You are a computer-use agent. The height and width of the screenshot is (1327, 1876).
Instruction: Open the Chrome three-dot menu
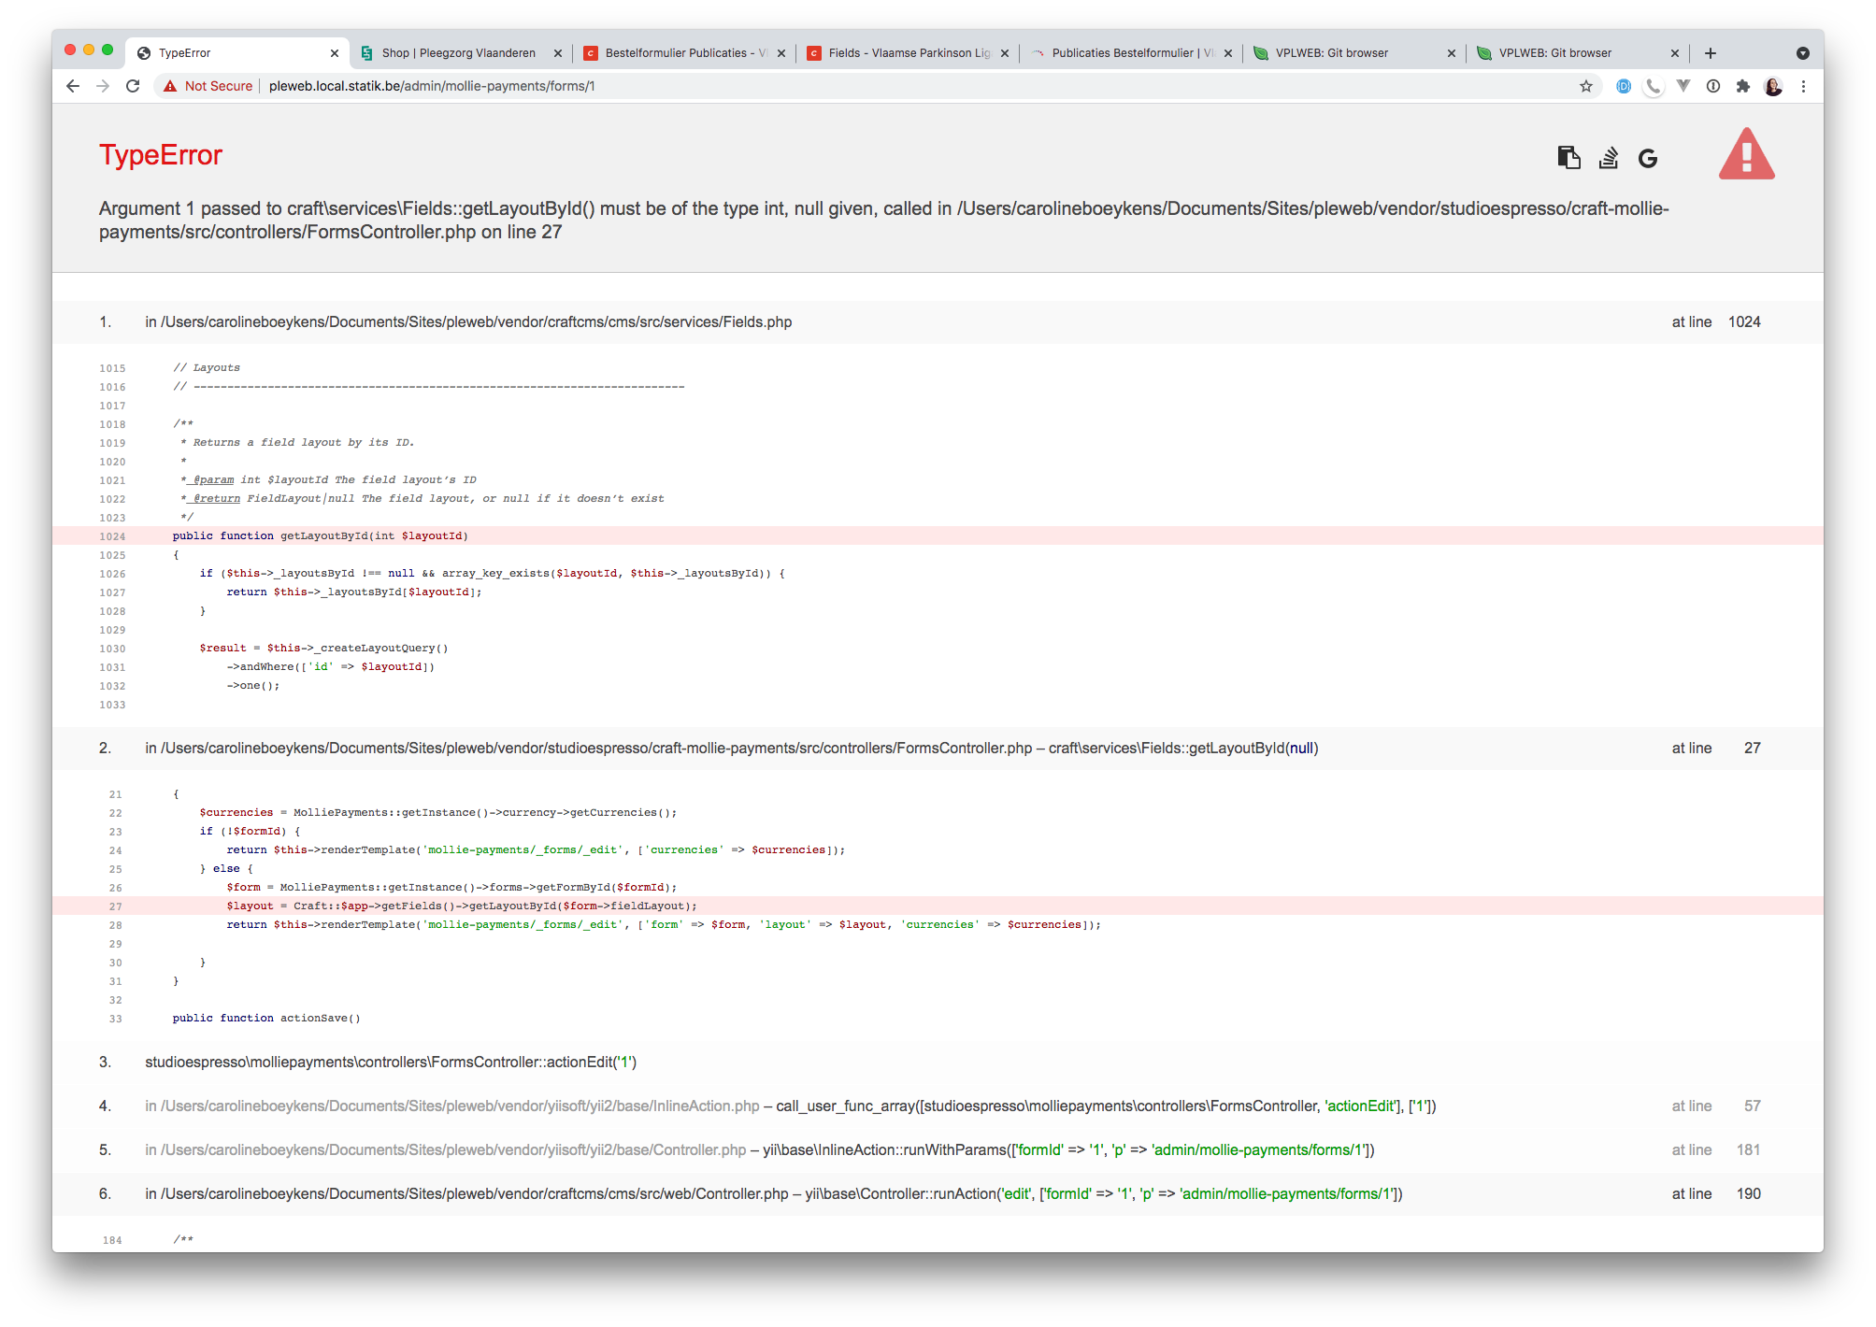(1804, 85)
